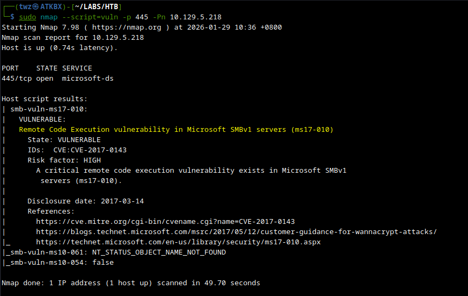Click the "Nmap done" summary line

pos(130,283)
